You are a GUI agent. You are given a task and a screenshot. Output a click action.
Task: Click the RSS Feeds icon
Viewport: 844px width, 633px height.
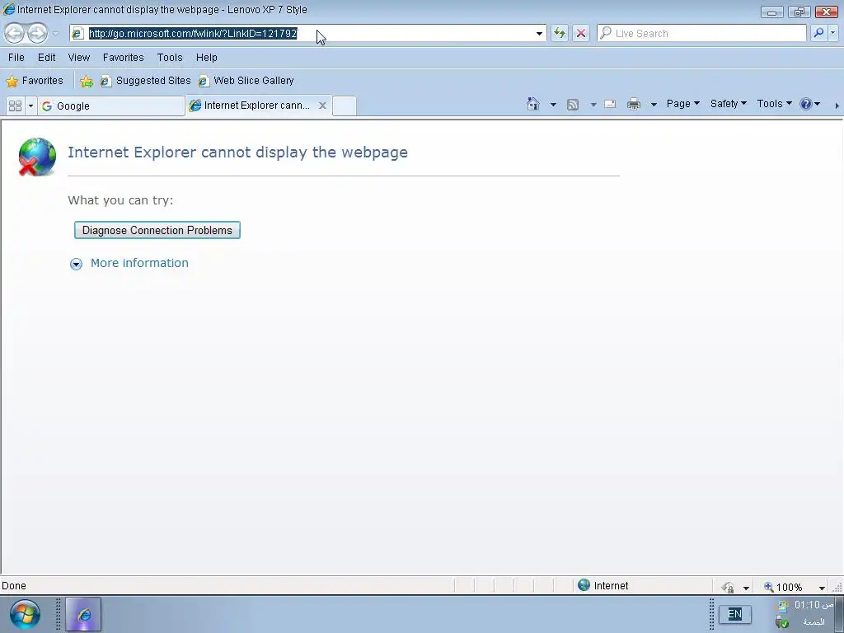[573, 105]
